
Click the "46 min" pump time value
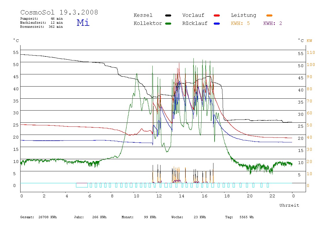tap(57, 19)
